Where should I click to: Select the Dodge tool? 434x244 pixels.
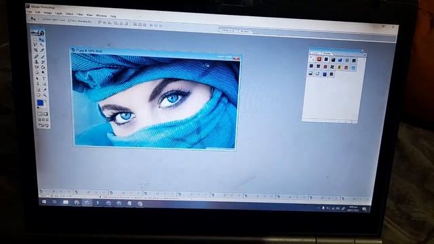click(x=43, y=73)
